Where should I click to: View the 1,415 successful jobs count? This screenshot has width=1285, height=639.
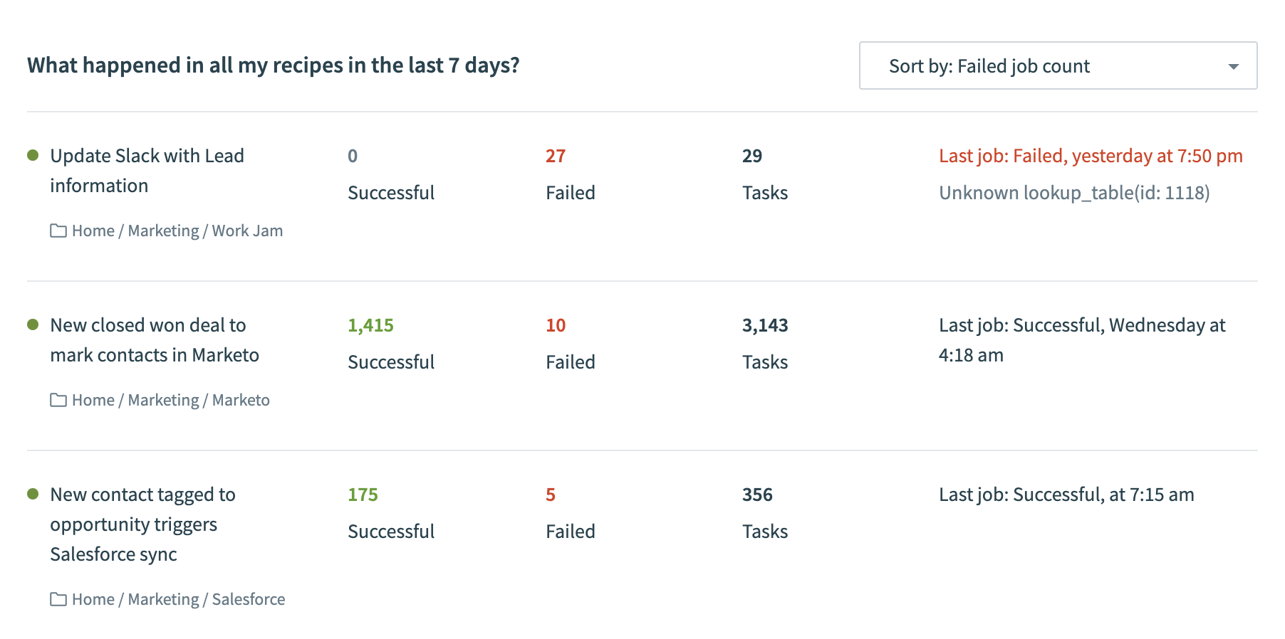pos(370,325)
